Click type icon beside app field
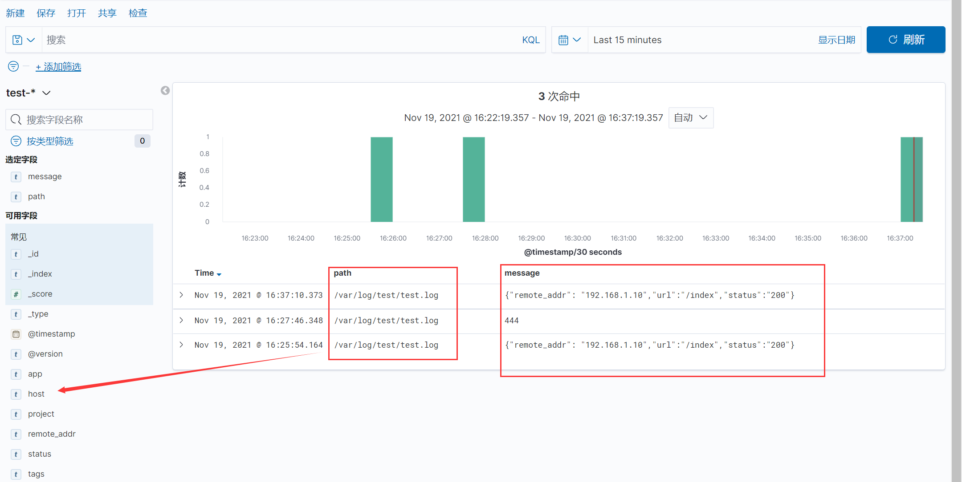 click(x=16, y=374)
